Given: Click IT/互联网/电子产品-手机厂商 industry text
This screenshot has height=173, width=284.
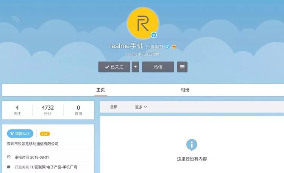Looking at the screenshot, I should click(x=54, y=167).
